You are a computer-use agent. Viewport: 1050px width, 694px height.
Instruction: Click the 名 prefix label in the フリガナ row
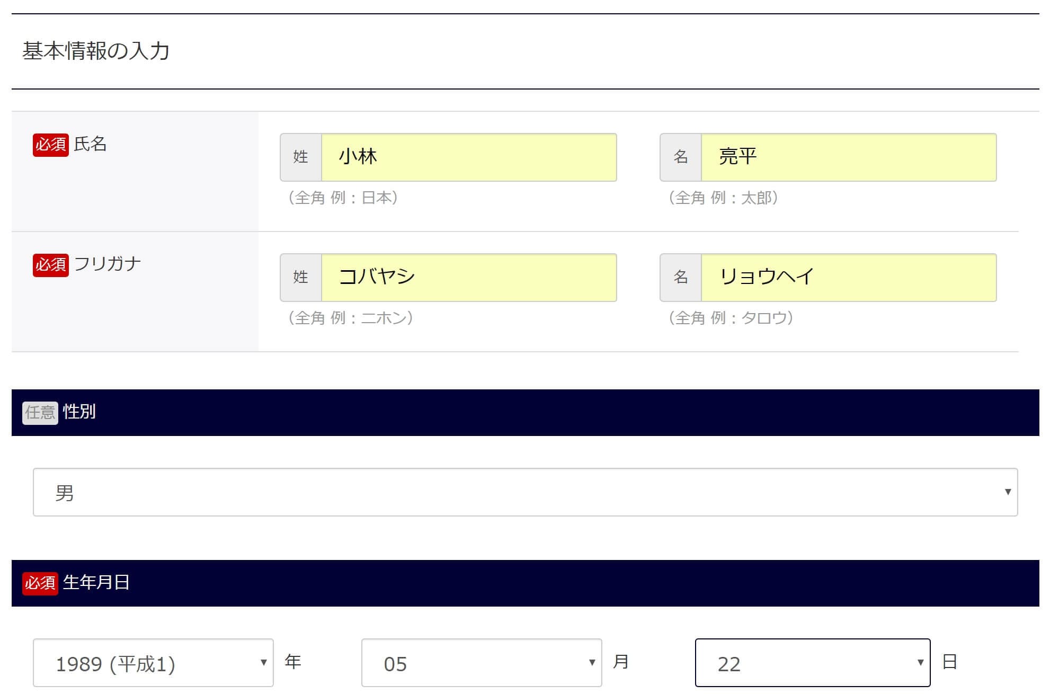click(681, 278)
